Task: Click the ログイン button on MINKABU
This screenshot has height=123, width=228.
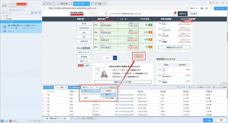Action: (x=182, y=14)
